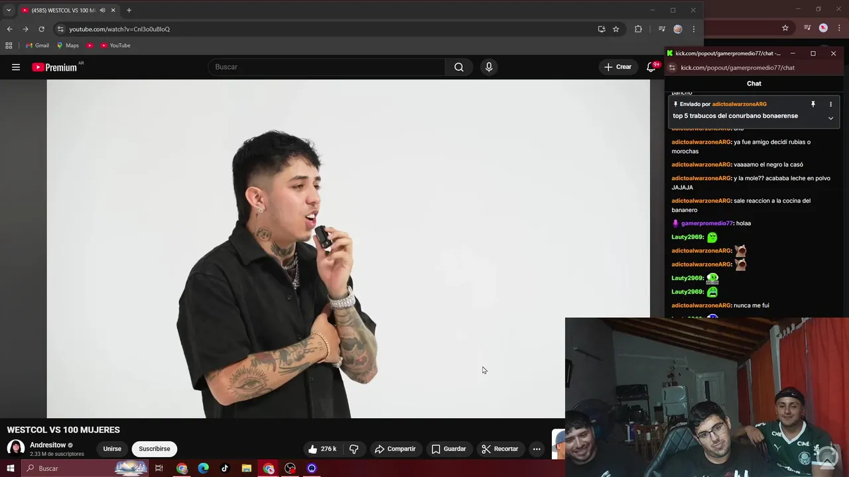Open Microsoft Edge from the taskbar
The height and width of the screenshot is (477, 849).
coord(204,468)
